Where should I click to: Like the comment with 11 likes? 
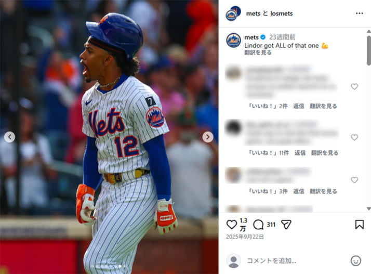[x=354, y=137]
